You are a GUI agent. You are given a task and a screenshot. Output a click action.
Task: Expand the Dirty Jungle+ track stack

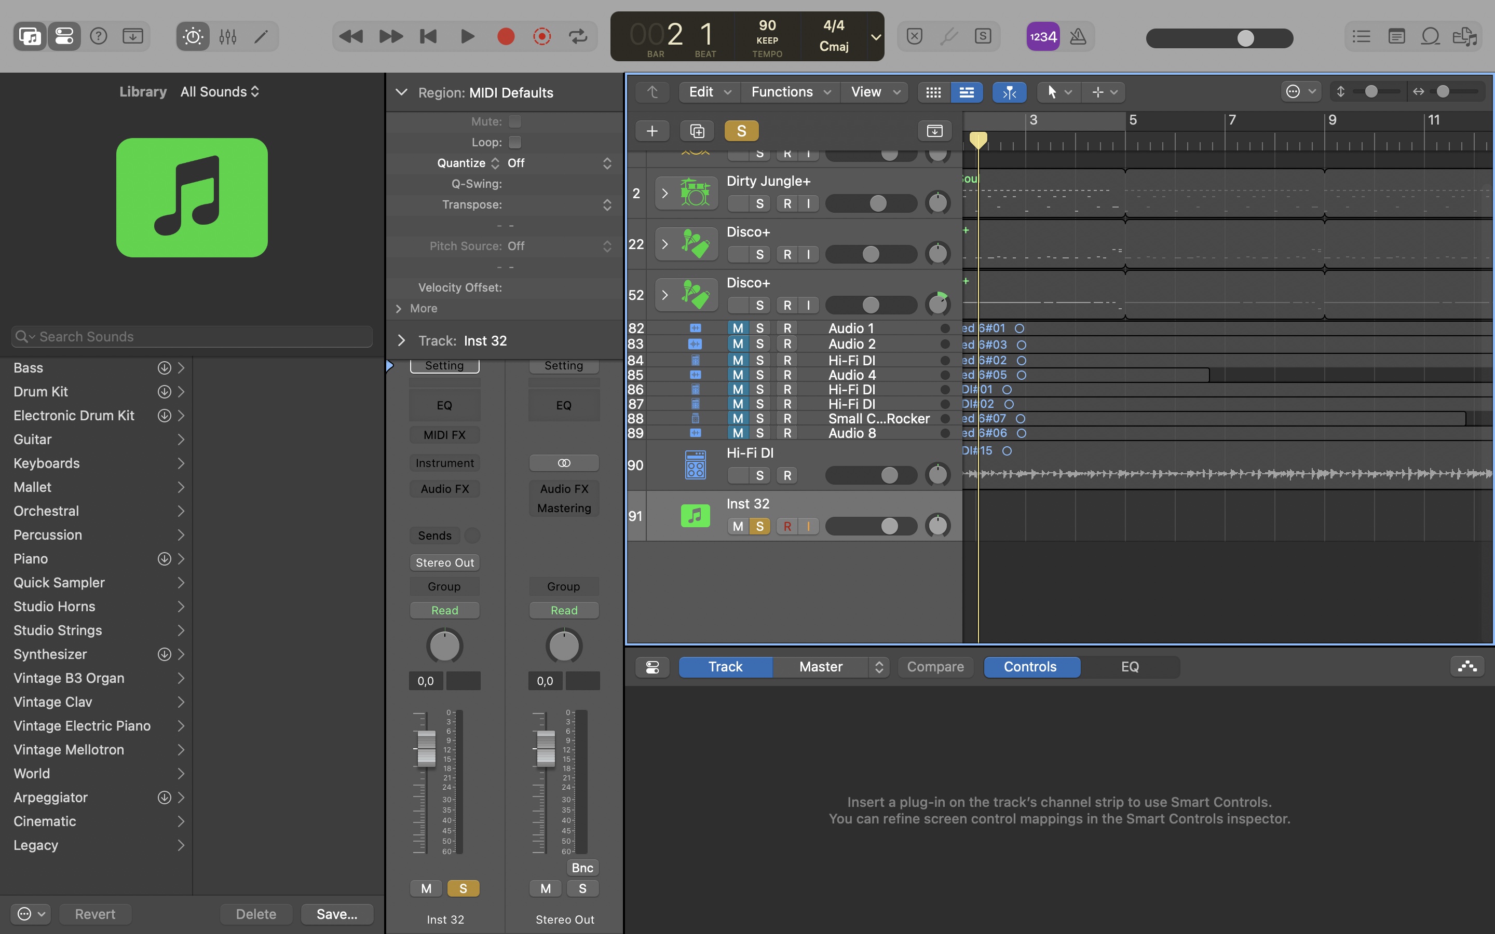point(665,193)
